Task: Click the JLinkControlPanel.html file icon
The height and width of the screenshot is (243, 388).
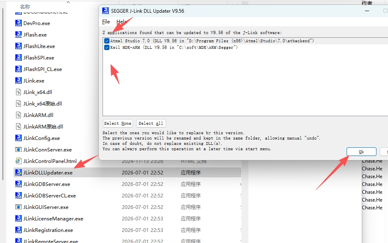Action: pyautogui.click(x=18, y=161)
